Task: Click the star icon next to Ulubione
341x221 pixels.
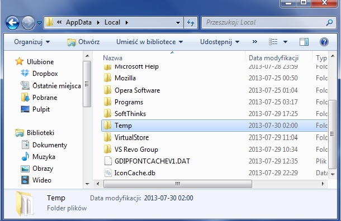Action: (19, 61)
